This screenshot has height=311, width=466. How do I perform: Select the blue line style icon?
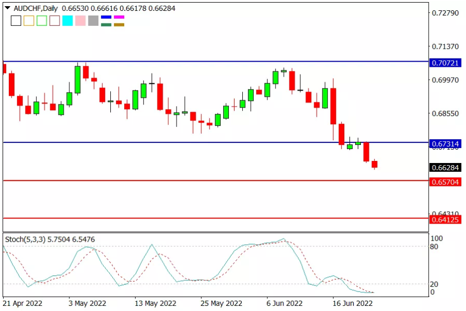tap(106, 17)
